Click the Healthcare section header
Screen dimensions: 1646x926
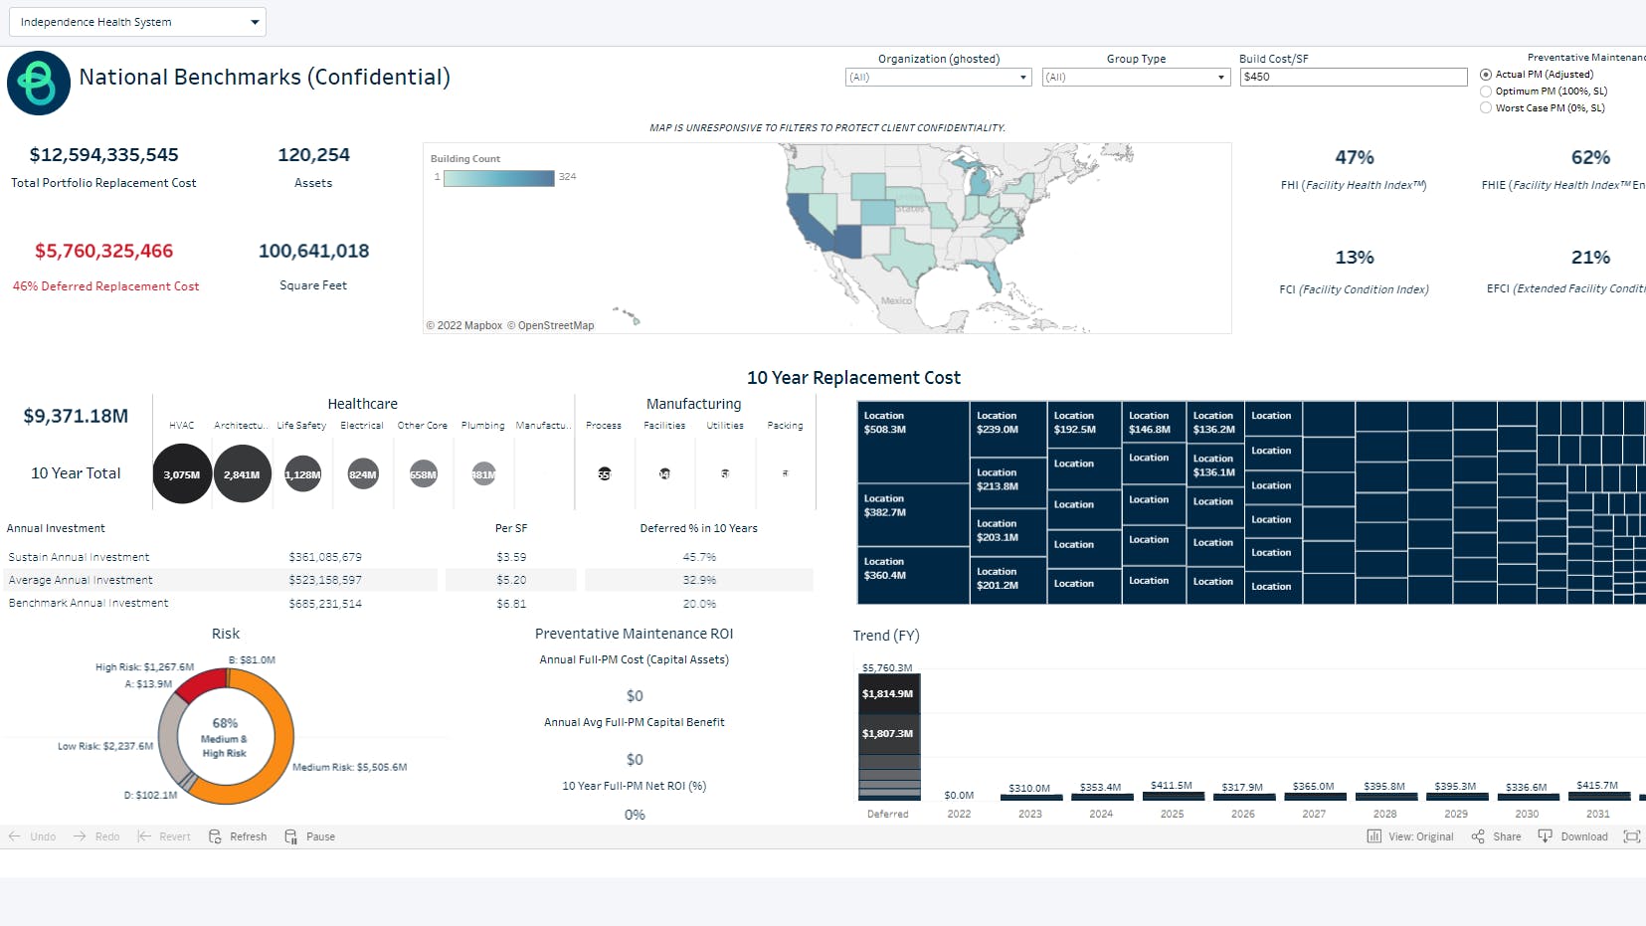tap(362, 404)
